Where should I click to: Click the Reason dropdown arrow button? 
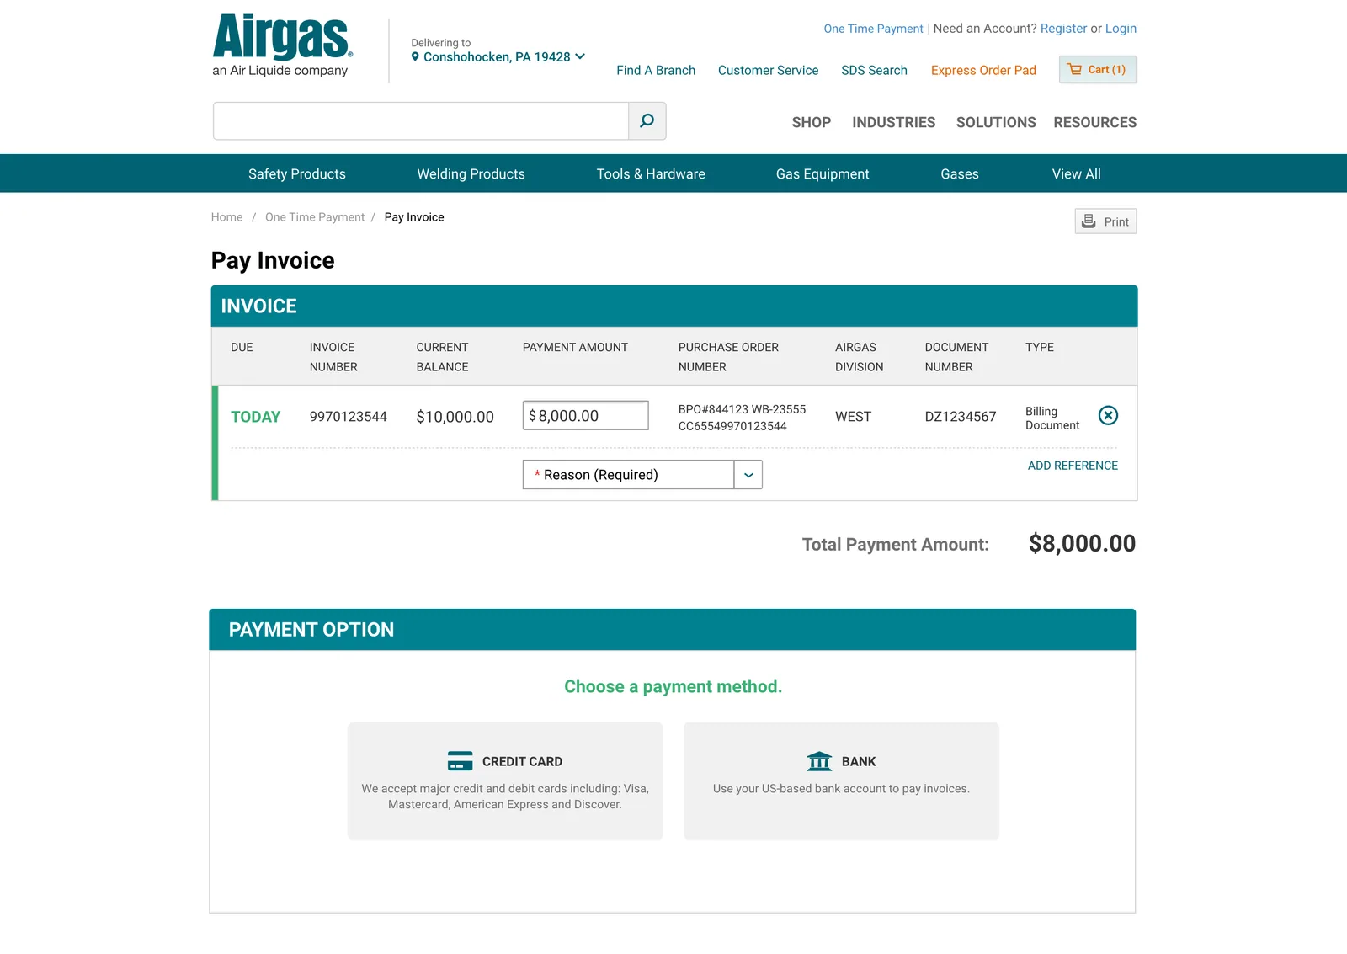pos(748,475)
